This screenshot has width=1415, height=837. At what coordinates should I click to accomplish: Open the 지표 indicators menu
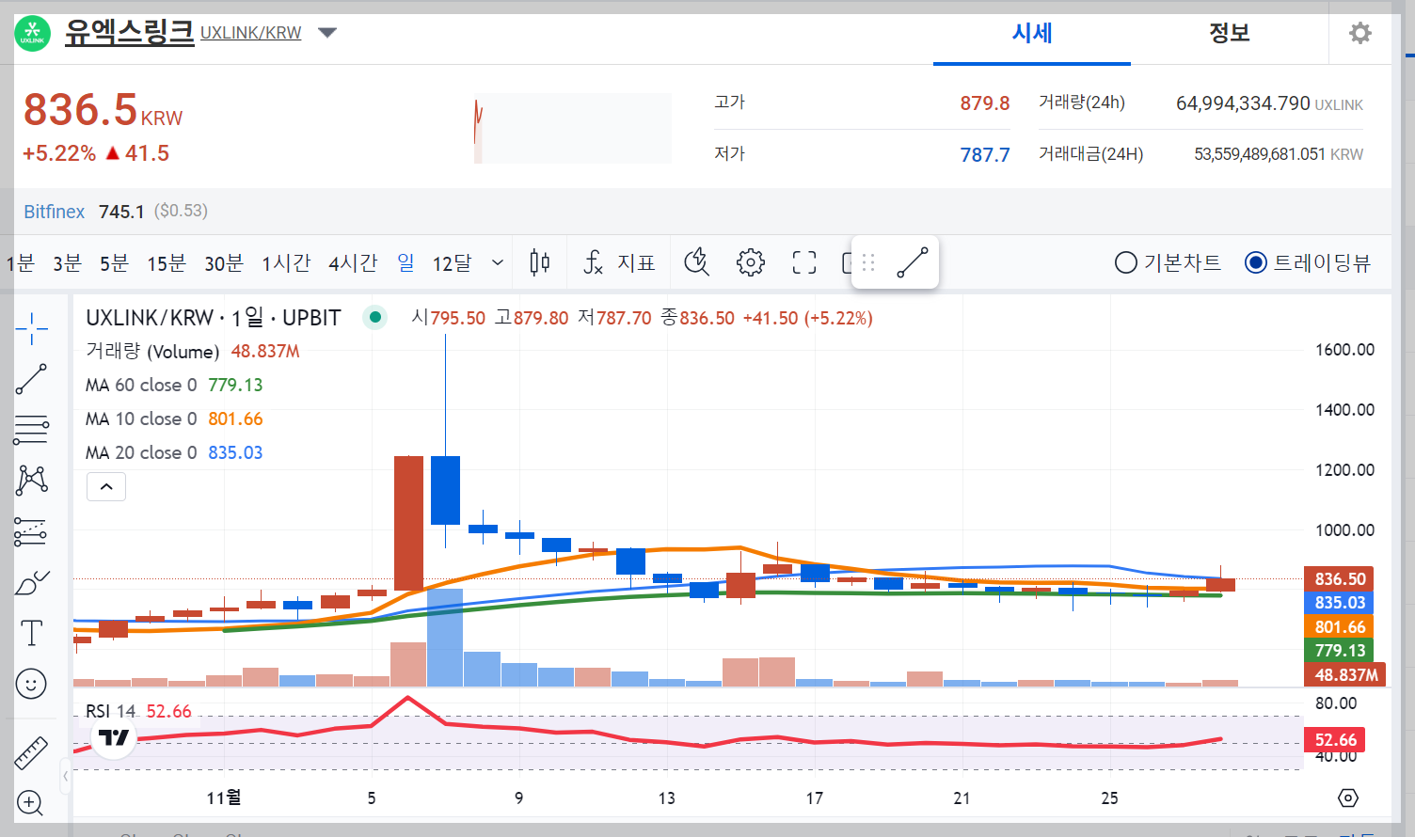pos(619,262)
